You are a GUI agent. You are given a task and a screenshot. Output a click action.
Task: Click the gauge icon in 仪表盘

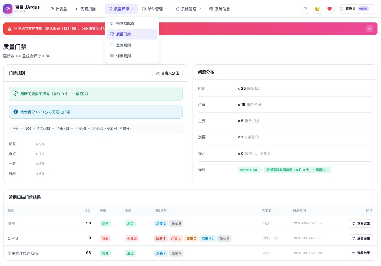pos(52,9)
